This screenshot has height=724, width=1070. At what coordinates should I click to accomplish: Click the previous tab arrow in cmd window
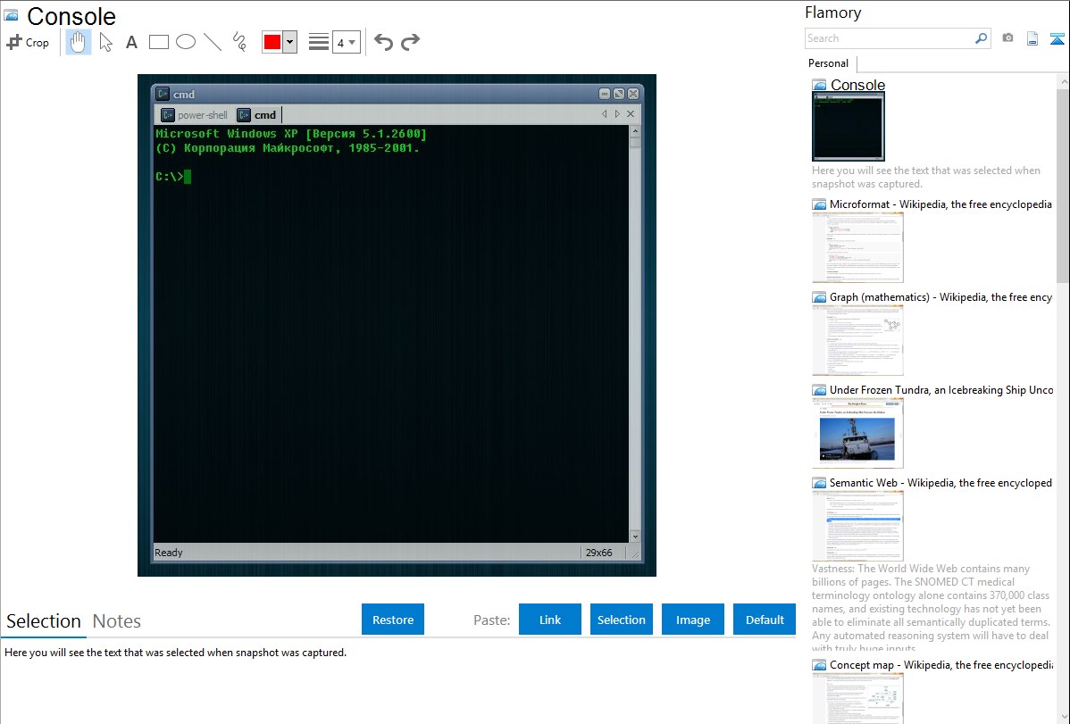[604, 114]
